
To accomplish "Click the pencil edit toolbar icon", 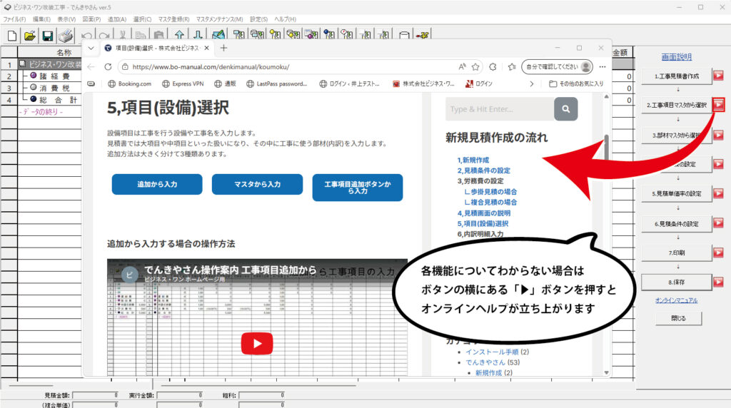I will (218, 34).
